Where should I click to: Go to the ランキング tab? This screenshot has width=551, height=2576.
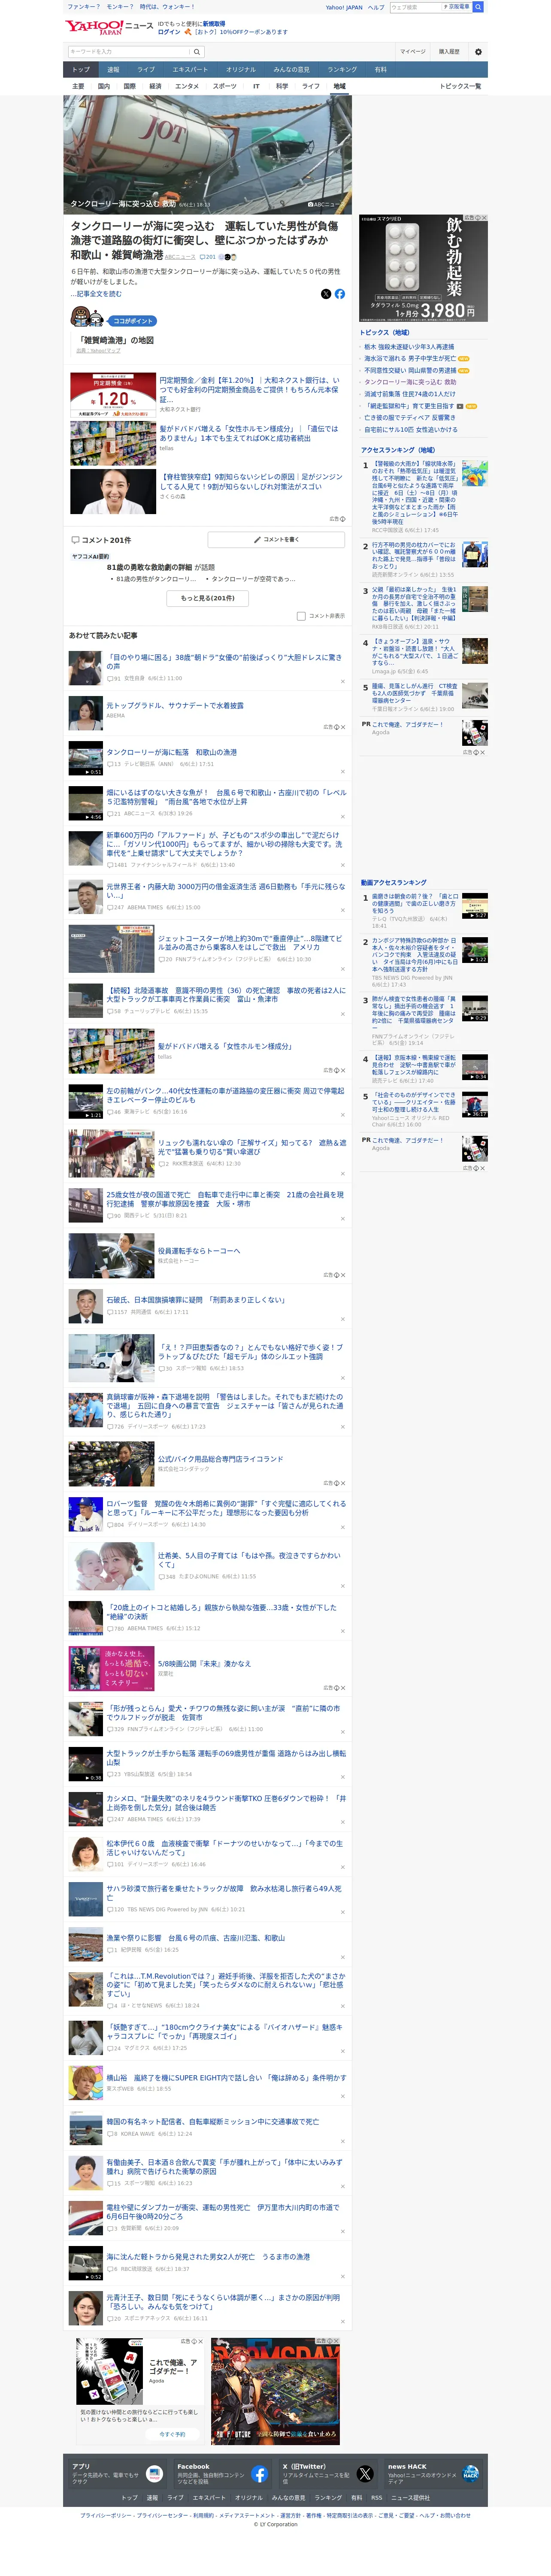pyautogui.click(x=342, y=70)
